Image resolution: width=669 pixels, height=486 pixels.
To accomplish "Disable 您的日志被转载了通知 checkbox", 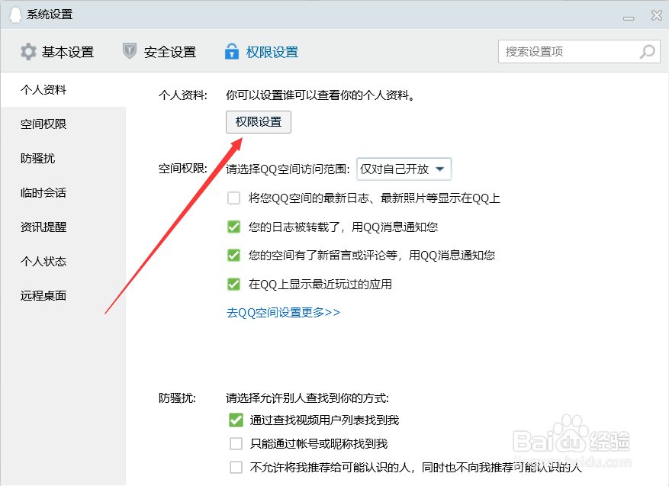I will click(x=233, y=226).
